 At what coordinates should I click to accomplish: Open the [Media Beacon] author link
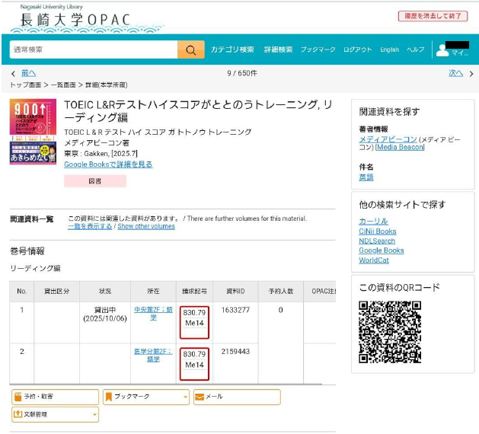[400, 147]
